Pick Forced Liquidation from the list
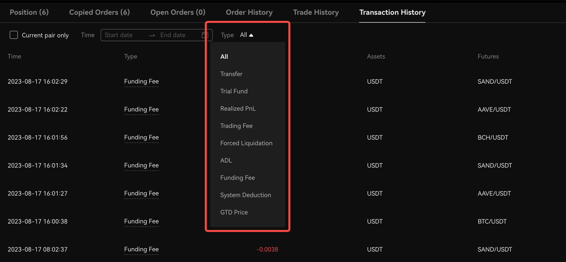Image resolution: width=566 pixels, height=262 pixels. click(x=246, y=143)
